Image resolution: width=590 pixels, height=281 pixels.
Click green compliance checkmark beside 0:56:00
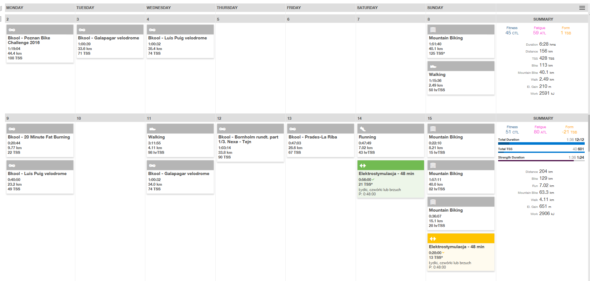[x=373, y=180]
